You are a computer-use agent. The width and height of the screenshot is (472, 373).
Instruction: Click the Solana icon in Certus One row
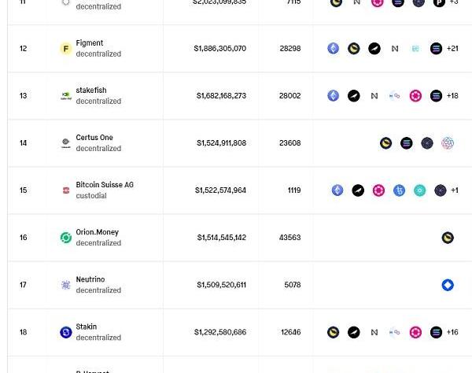(x=407, y=143)
